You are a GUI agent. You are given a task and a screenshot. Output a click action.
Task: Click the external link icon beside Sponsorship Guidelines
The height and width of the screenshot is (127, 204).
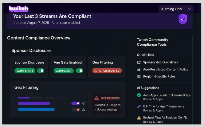click(x=139, y=62)
